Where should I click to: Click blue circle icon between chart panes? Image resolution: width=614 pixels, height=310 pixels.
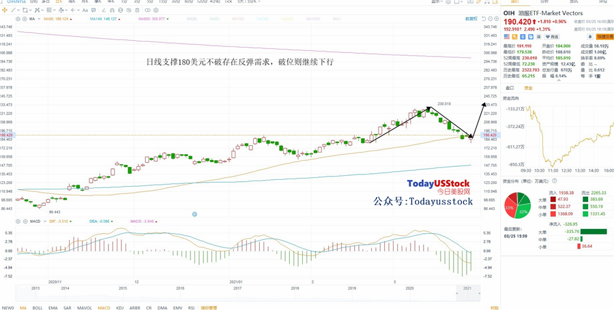coord(194,214)
